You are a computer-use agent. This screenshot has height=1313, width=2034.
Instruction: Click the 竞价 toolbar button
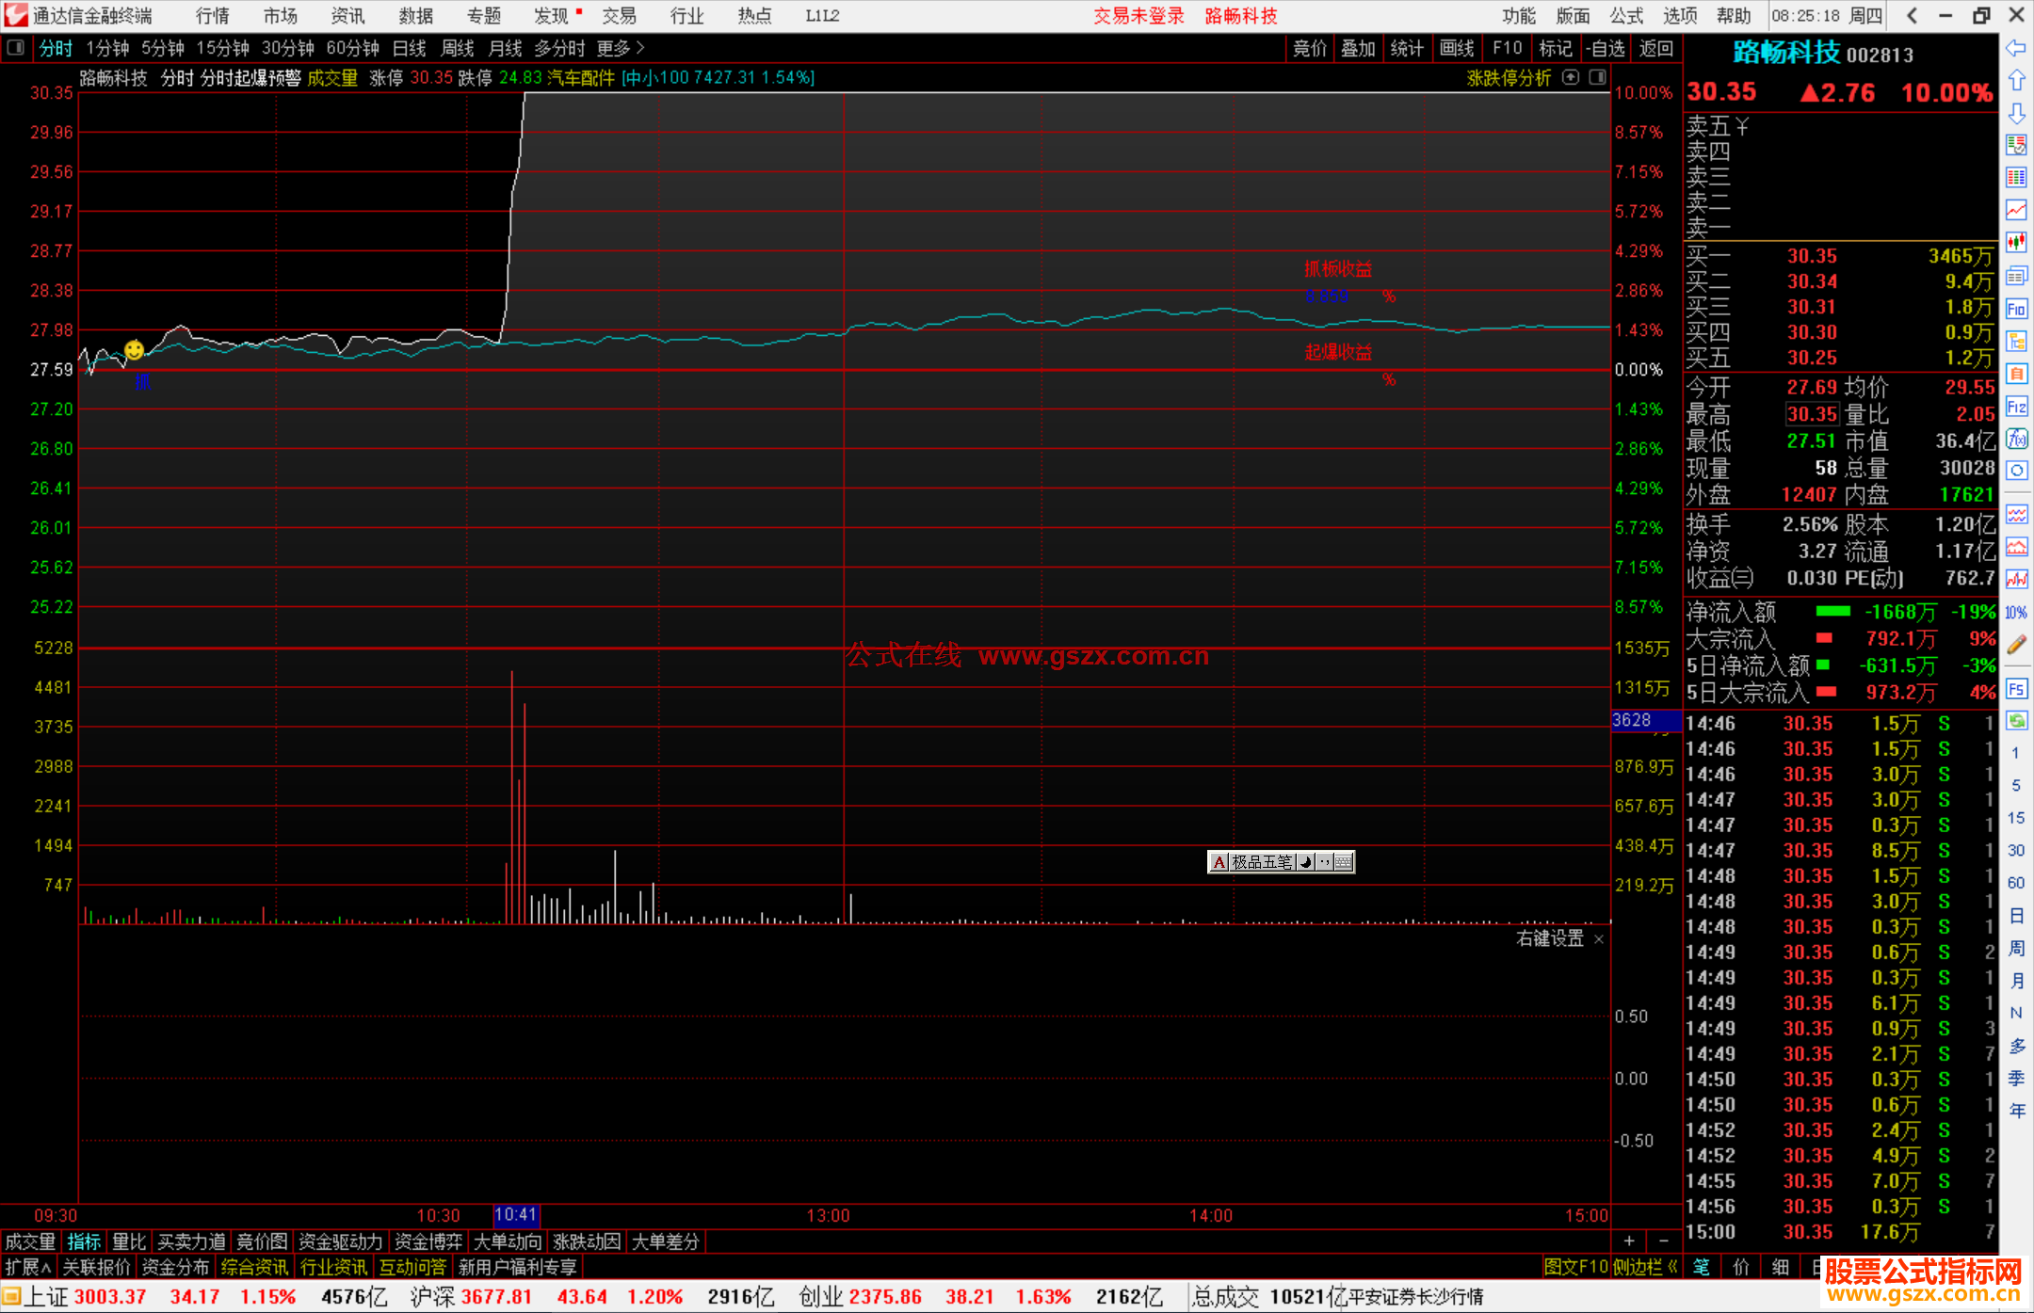[x=1310, y=48]
